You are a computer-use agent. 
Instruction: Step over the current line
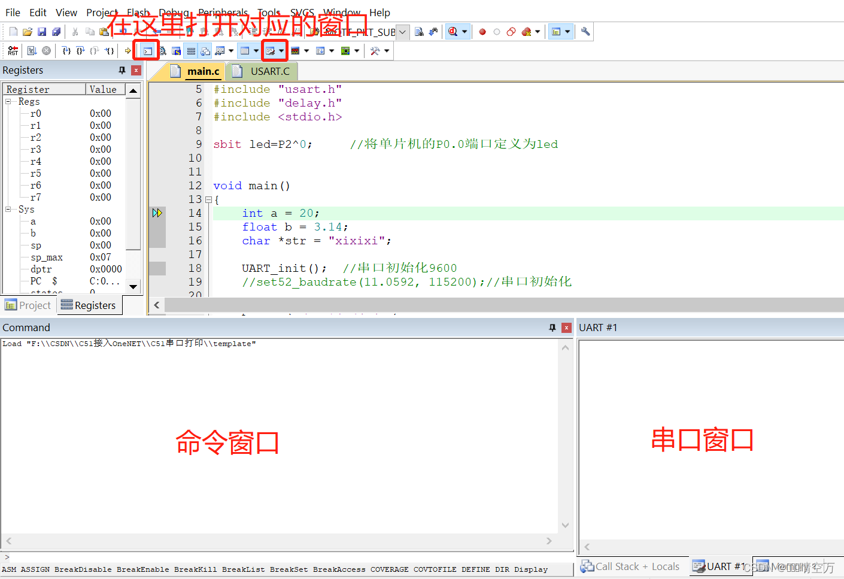[x=81, y=51]
